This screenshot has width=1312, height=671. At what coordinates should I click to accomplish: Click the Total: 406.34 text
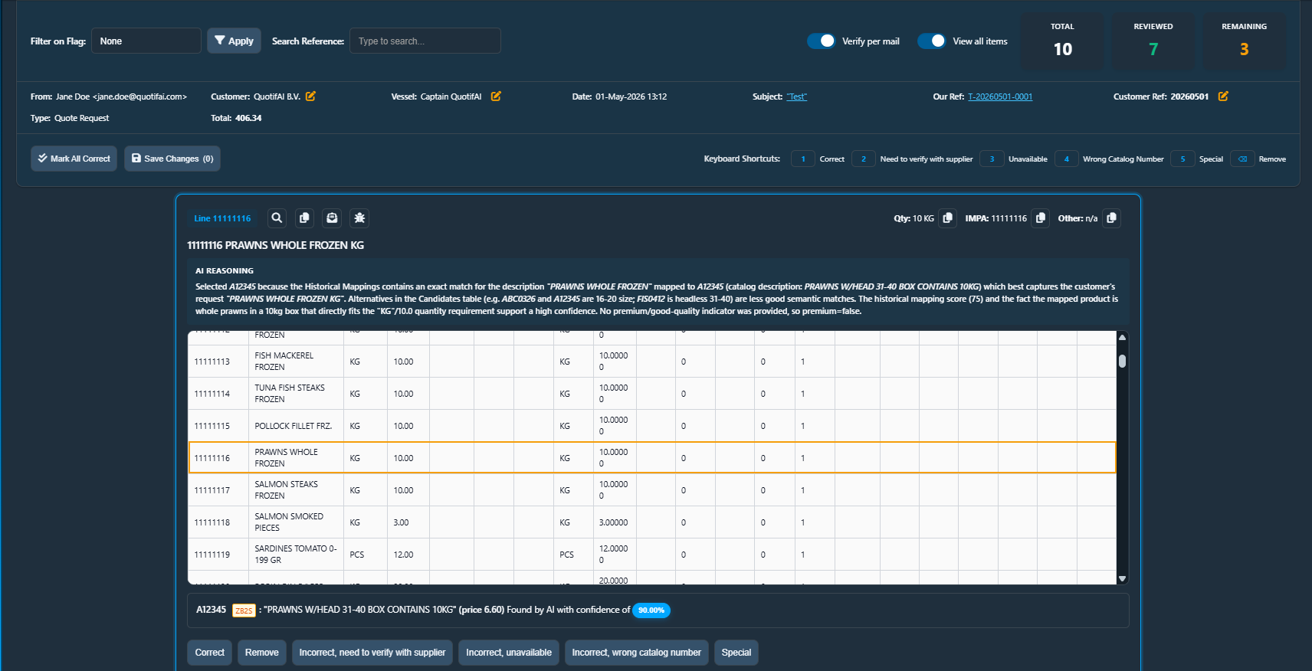(x=236, y=118)
